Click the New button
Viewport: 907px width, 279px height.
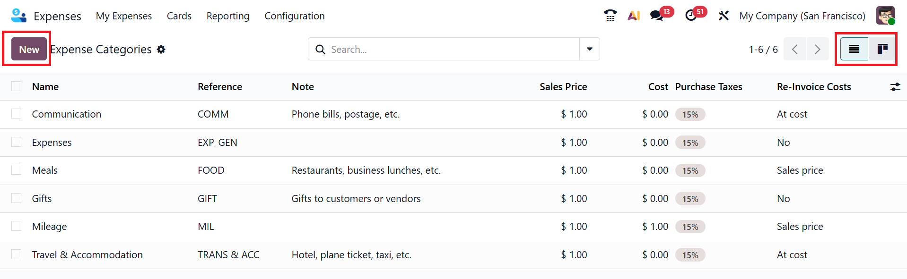(29, 49)
